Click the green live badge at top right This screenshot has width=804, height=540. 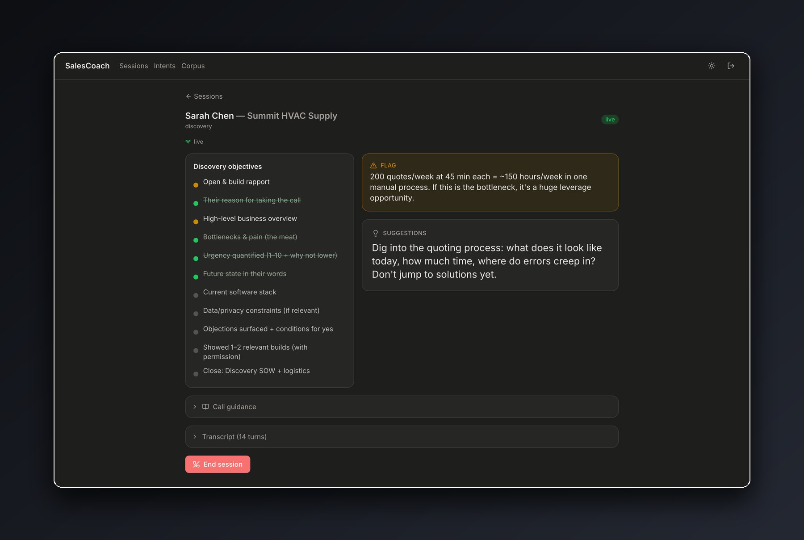point(610,119)
